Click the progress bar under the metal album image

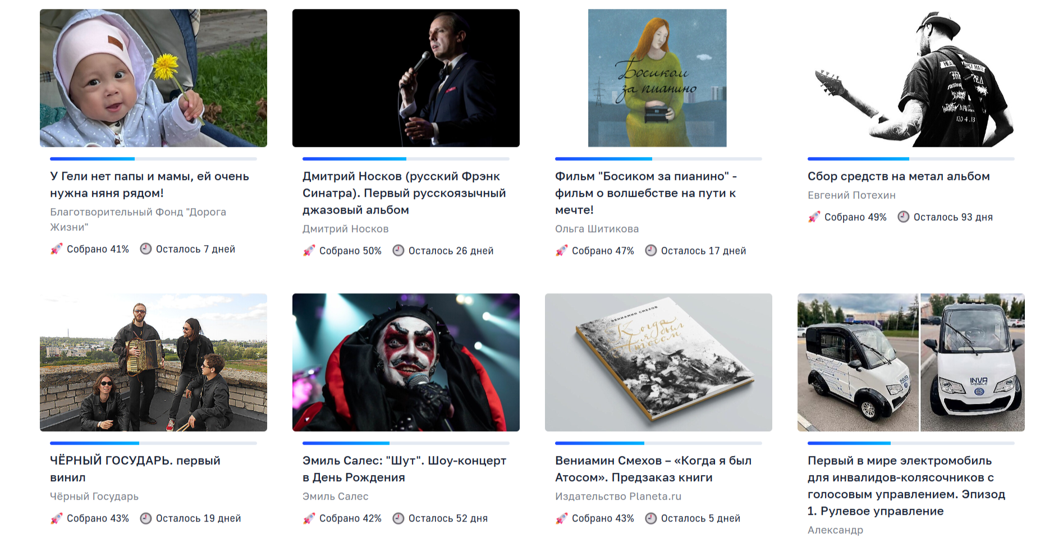911,159
